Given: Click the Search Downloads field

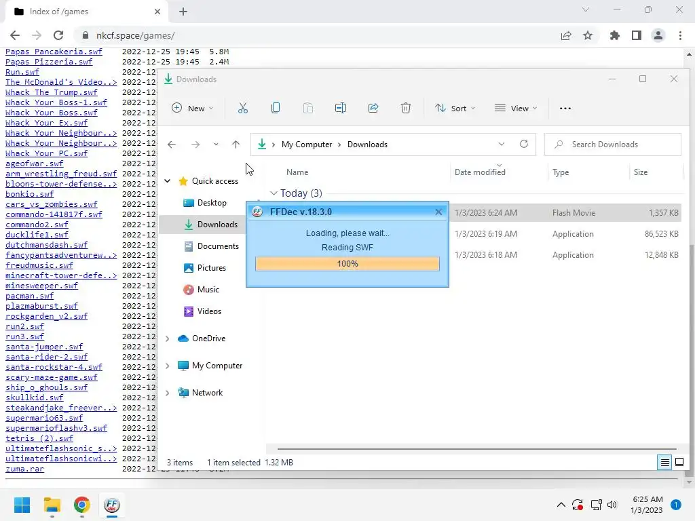Looking at the screenshot, I should [613, 144].
